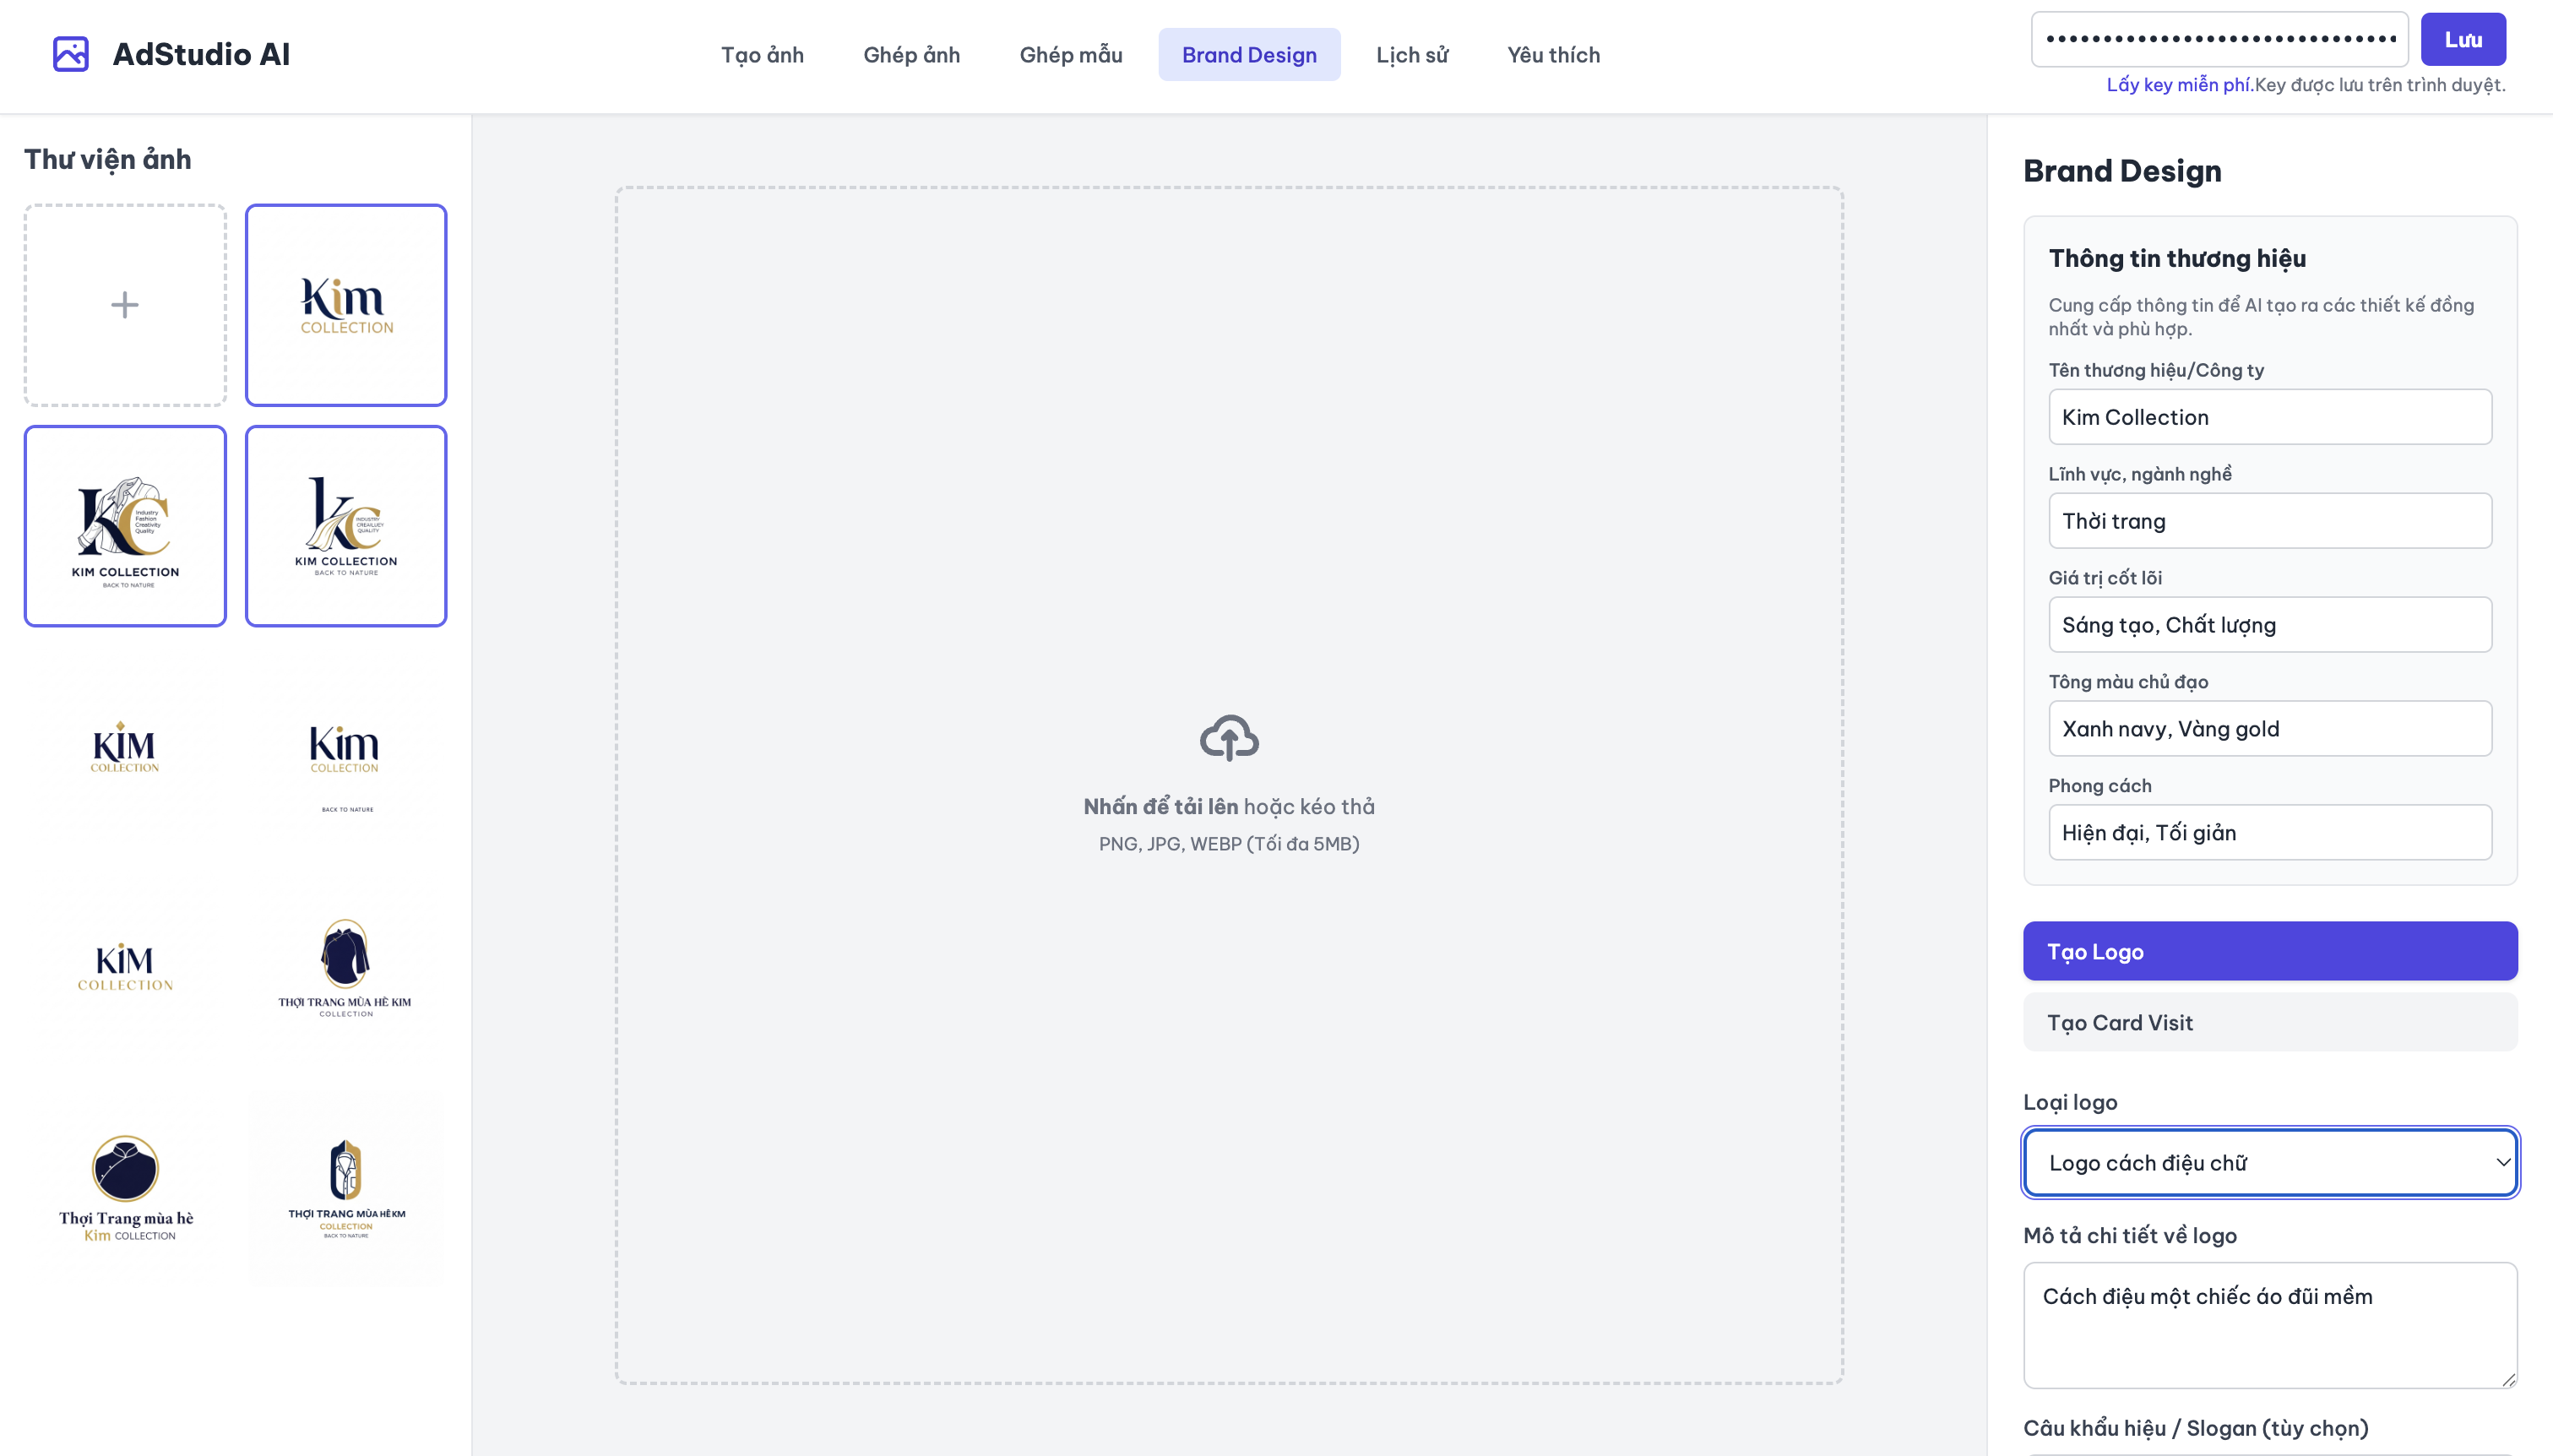Go to the Lịch sử tab

coord(1411,55)
